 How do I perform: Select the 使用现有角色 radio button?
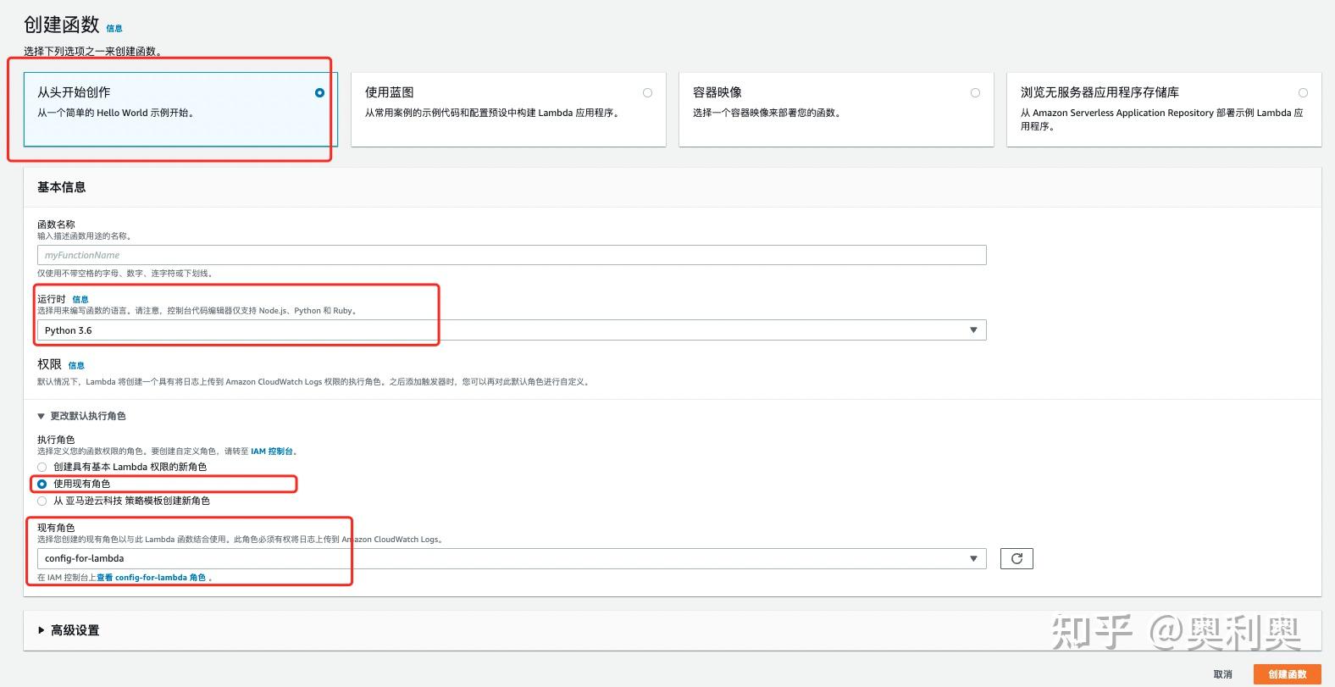(42, 484)
